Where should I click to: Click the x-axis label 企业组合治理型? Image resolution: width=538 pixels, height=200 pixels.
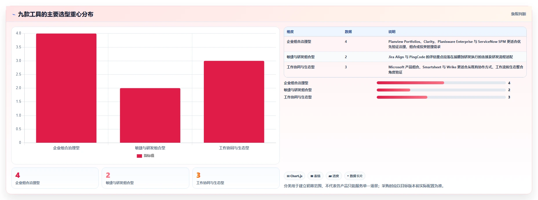66,148
